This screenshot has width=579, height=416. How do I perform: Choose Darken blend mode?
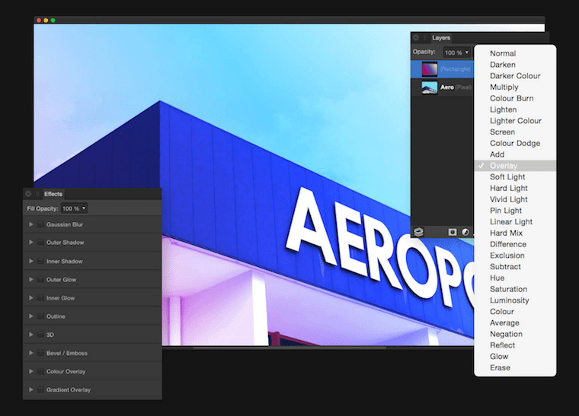515,65
